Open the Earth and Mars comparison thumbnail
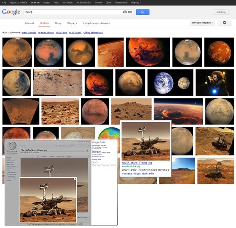Image resolution: width=236 pixels, height=228 pixels. [x=170, y=83]
